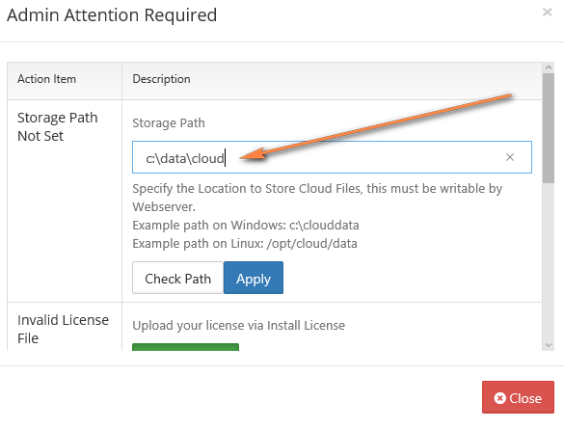Click the circled X icon in Close button
Screen dimensions: 564x429
pyautogui.click(x=499, y=398)
